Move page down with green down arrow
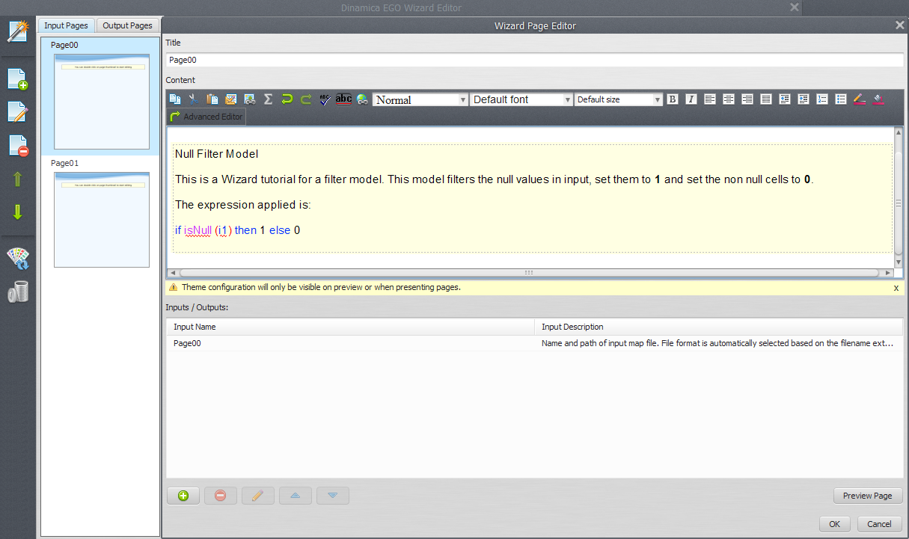The height and width of the screenshot is (539, 909). (17, 212)
